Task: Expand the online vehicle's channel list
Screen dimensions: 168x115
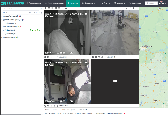Action: coord(4,30)
